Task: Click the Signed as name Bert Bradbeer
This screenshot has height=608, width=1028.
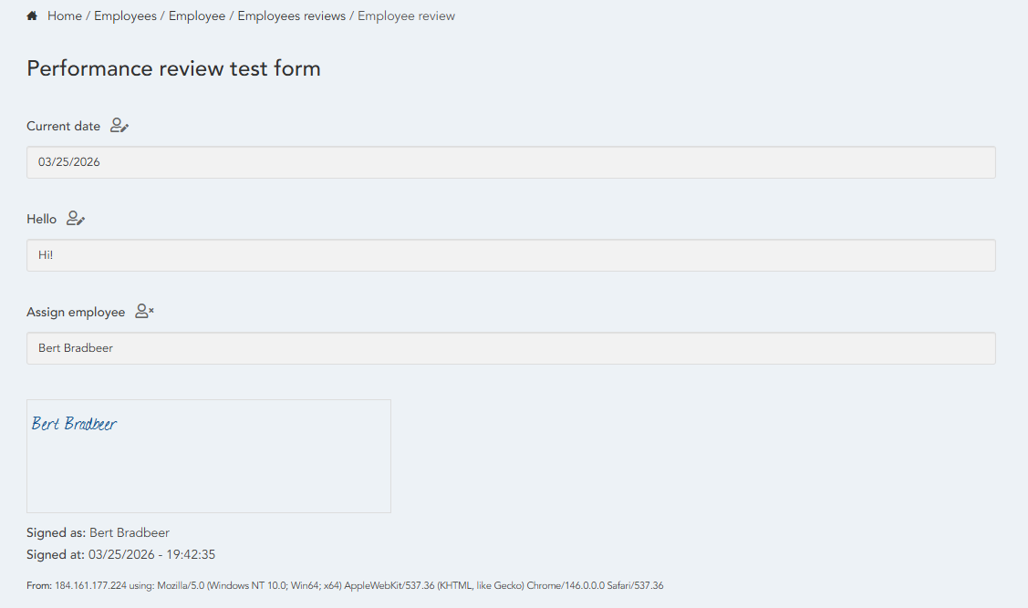Action: pyautogui.click(x=130, y=532)
